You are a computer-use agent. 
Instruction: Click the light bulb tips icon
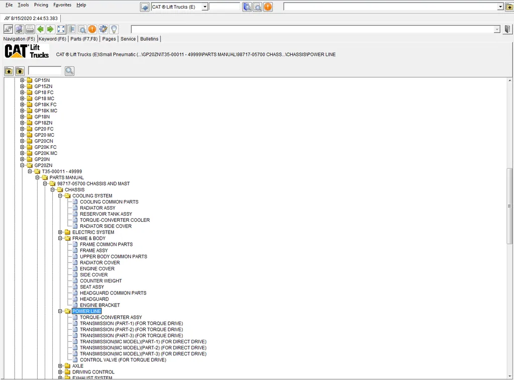pos(114,29)
